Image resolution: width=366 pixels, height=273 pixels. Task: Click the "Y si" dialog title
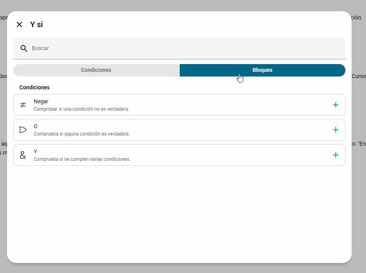tap(36, 24)
